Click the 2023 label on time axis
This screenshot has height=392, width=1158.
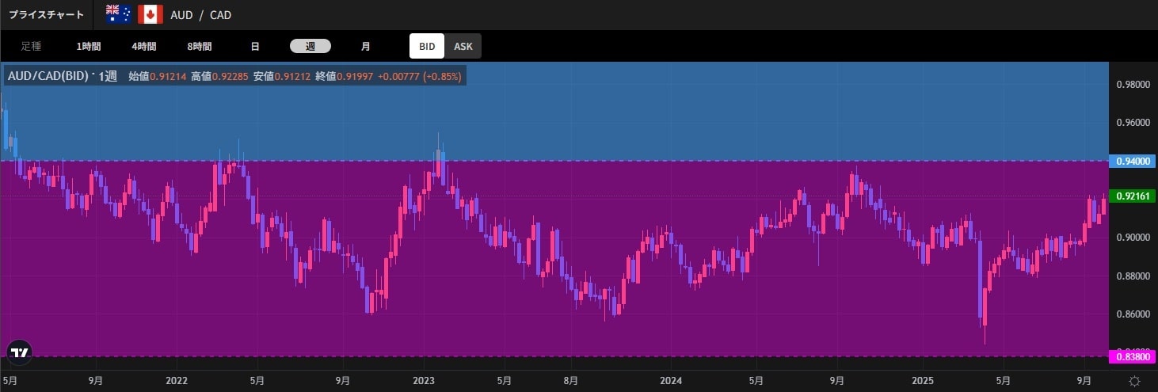coord(424,381)
